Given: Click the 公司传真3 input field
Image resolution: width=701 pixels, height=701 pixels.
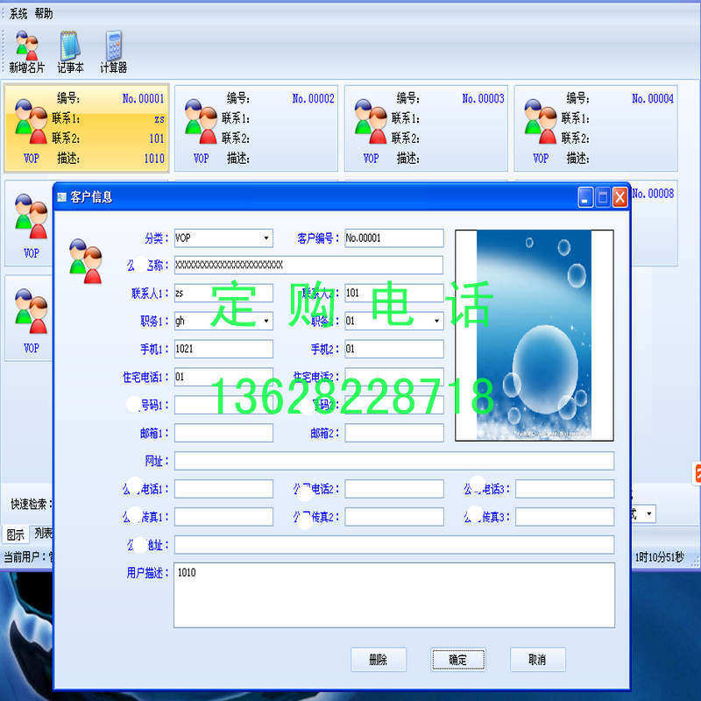Looking at the screenshot, I should (x=564, y=517).
